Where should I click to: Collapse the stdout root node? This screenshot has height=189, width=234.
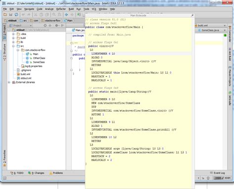[x=9, y=30]
